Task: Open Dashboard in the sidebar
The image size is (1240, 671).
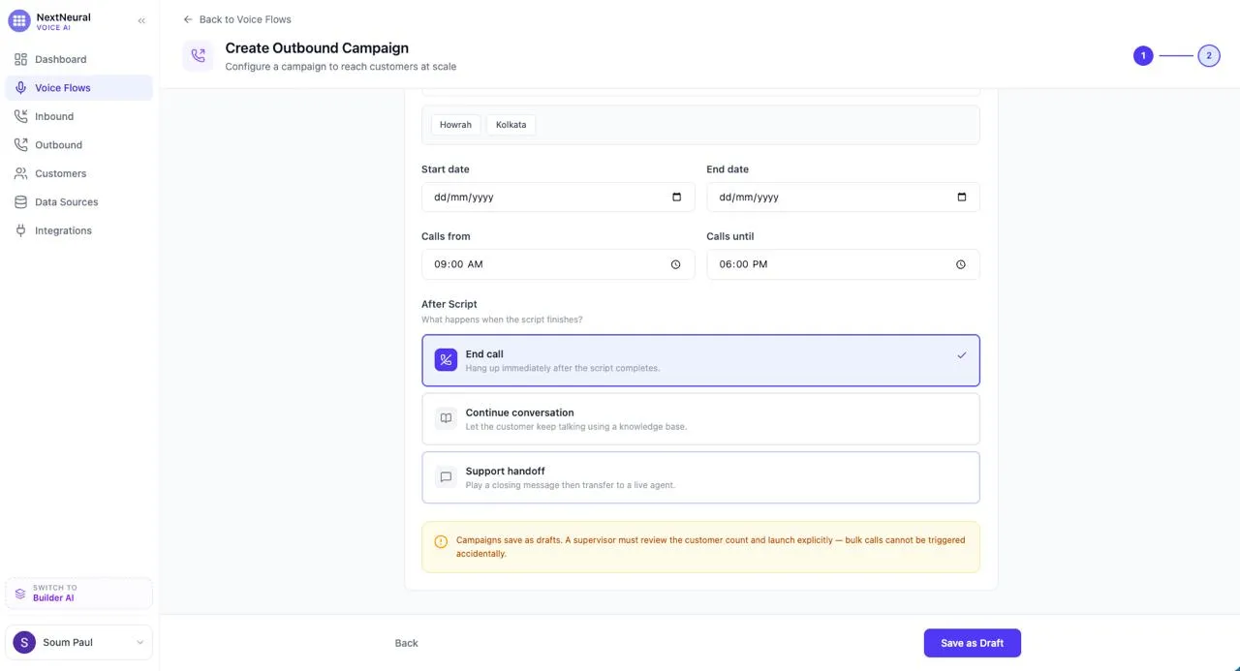Action: coord(78,59)
